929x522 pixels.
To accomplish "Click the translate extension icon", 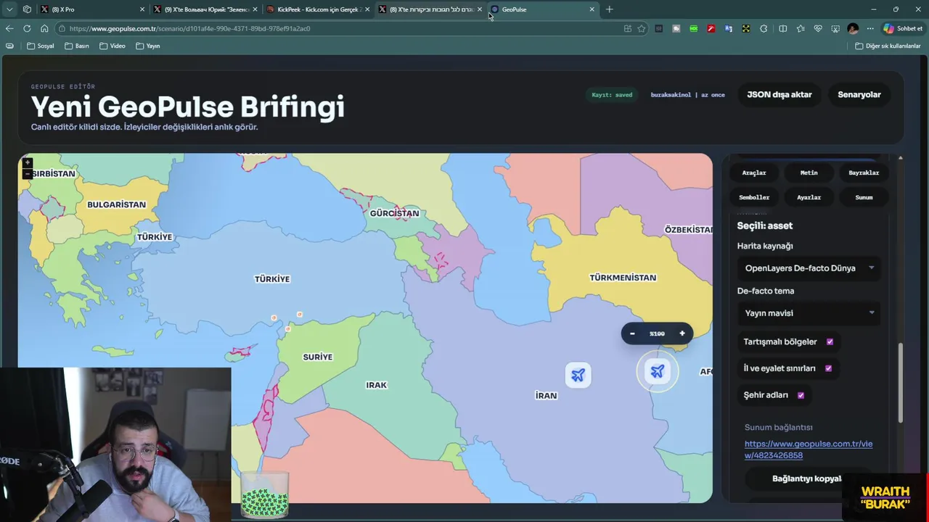I will (x=728, y=28).
